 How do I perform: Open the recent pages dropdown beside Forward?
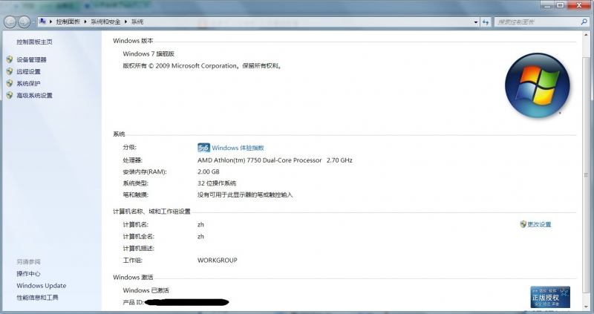click(33, 22)
